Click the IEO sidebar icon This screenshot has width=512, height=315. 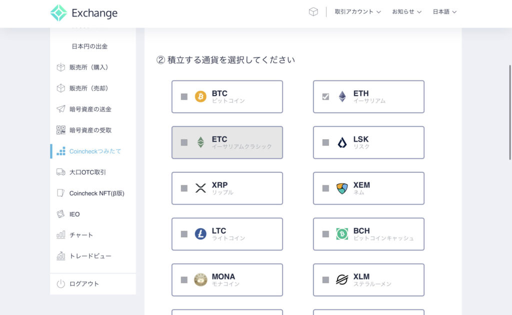tap(60, 214)
